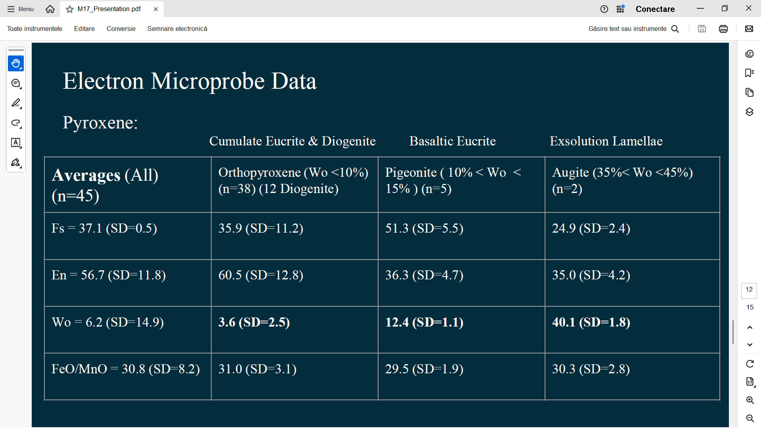
Task: Rotate the page view
Action: pyautogui.click(x=750, y=364)
